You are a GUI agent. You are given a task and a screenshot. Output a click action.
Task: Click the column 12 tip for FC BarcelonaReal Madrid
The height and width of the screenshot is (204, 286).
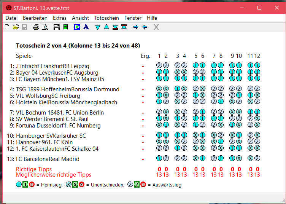(257, 158)
